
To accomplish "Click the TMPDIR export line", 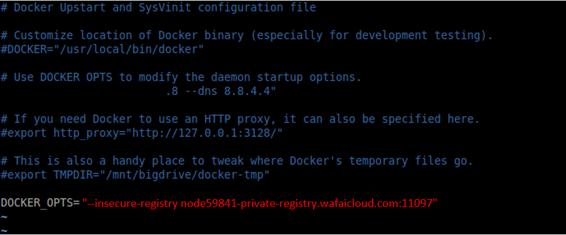I will [x=135, y=175].
